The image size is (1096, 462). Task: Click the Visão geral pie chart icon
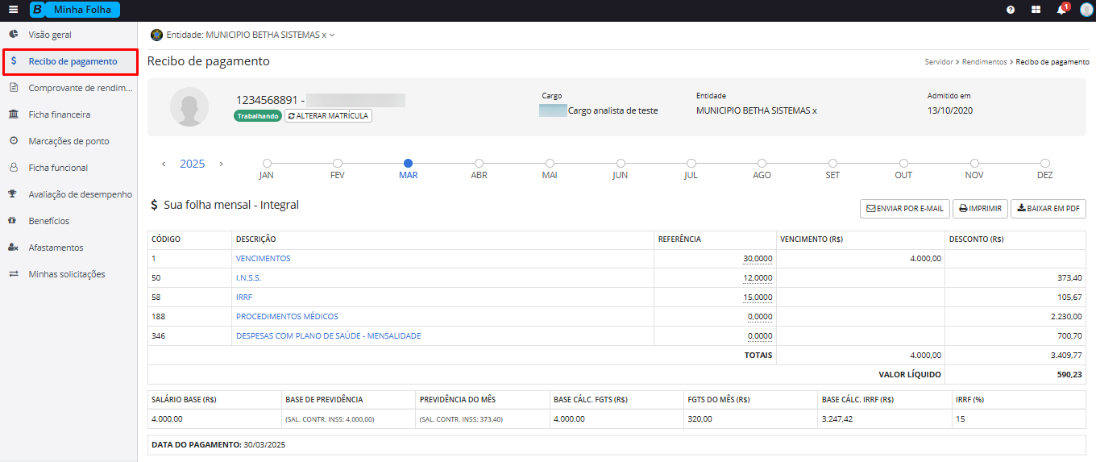coord(14,35)
